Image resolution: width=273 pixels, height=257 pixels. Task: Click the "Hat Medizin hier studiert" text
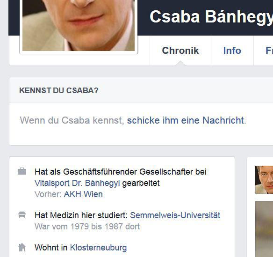81,215
